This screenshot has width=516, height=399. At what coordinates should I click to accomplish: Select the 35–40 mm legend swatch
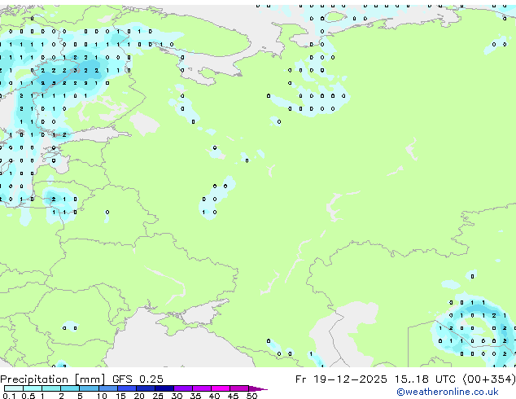201,388
